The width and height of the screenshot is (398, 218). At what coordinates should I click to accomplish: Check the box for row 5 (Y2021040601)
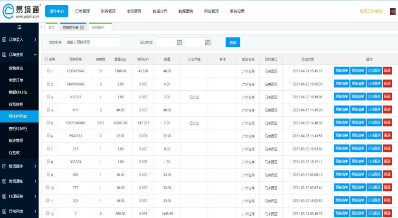(48, 122)
